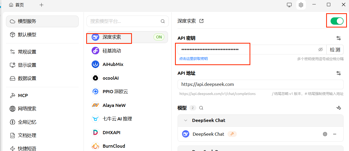The image size is (349, 151).
Task: Toggle the 深度求索 provider enable switch
Action: 337,21
